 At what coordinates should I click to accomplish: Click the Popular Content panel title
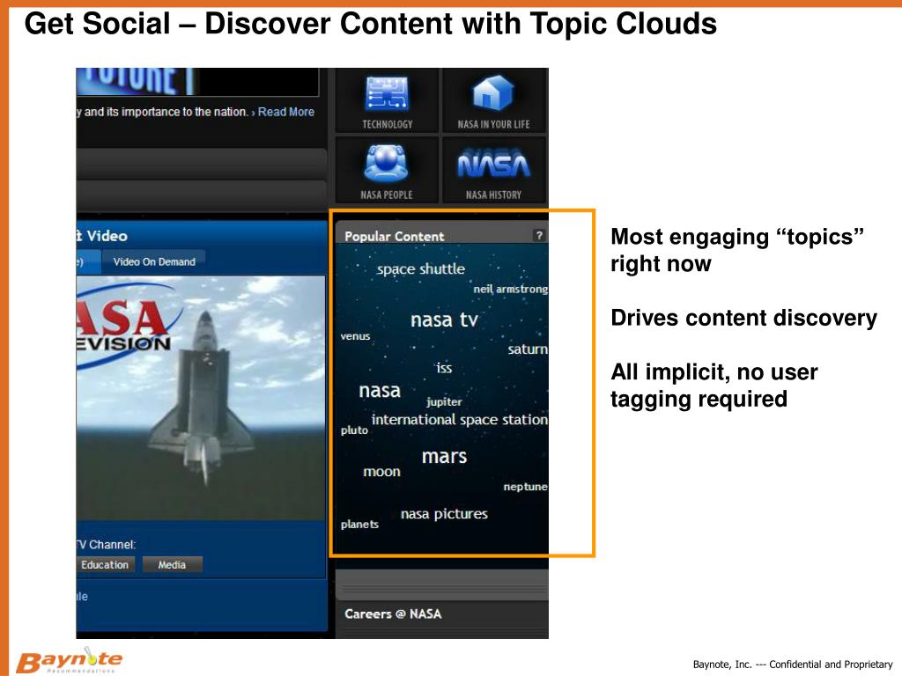(394, 236)
